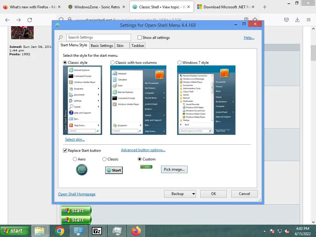The width and height of the screenshot is (316, 237).
Task: Click the second green start image on page
Action: click(77, 220)
